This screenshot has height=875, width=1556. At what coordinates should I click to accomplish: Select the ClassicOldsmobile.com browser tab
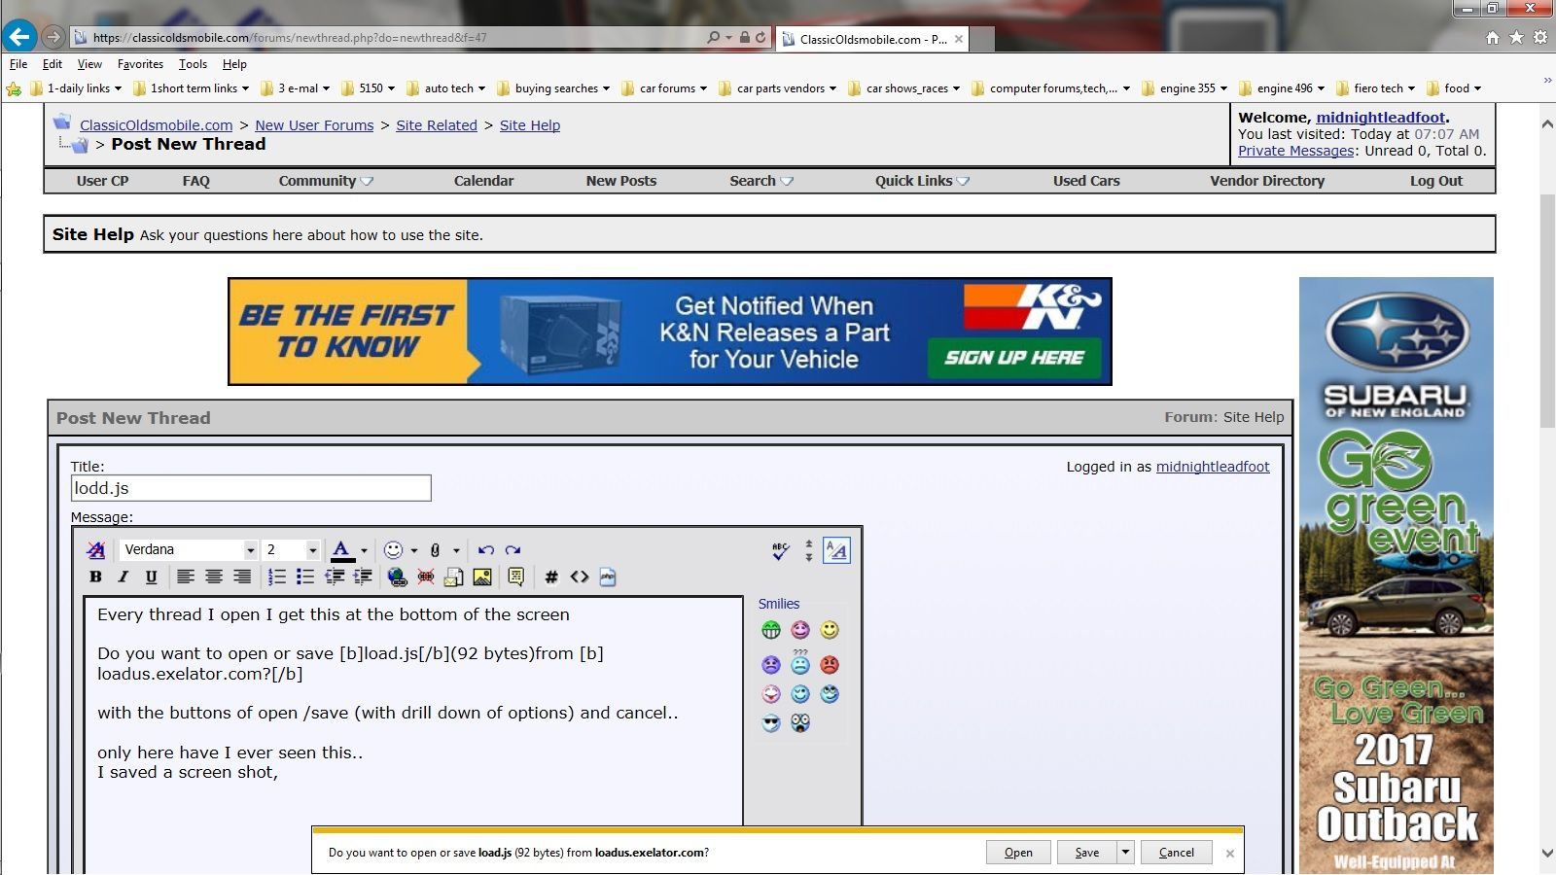pyautogui.click(x=872, y=39)
